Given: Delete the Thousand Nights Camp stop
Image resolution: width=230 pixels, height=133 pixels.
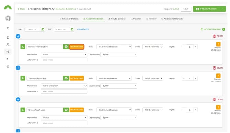Looking at the screenshot, I should tap(218, 68).
